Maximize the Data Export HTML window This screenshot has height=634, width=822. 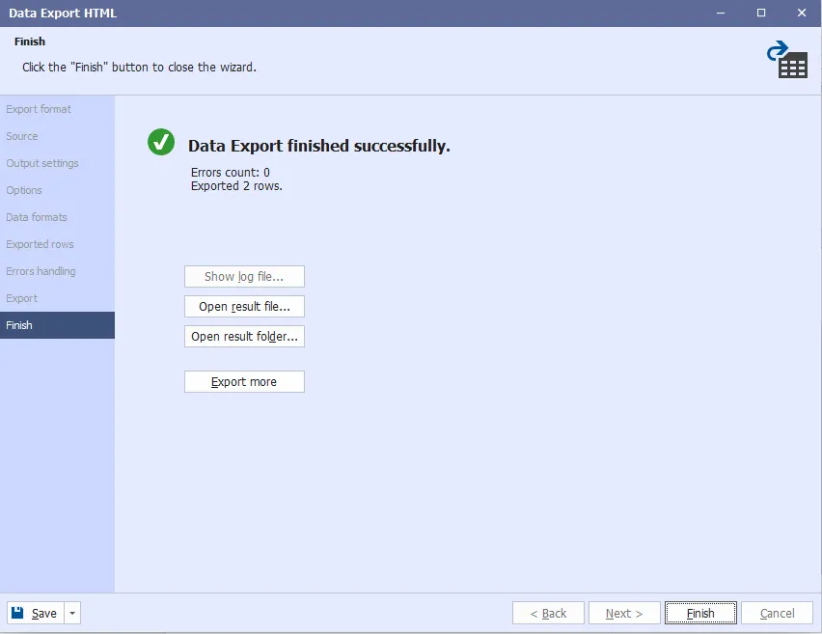[x=761, y=13]
